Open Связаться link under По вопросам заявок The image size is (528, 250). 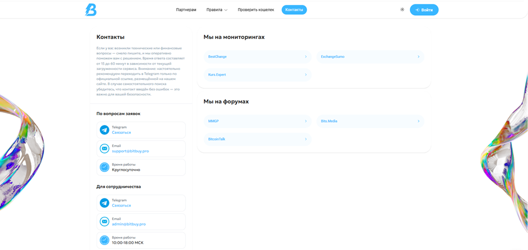pyautogui.click(x=121, y=132)
